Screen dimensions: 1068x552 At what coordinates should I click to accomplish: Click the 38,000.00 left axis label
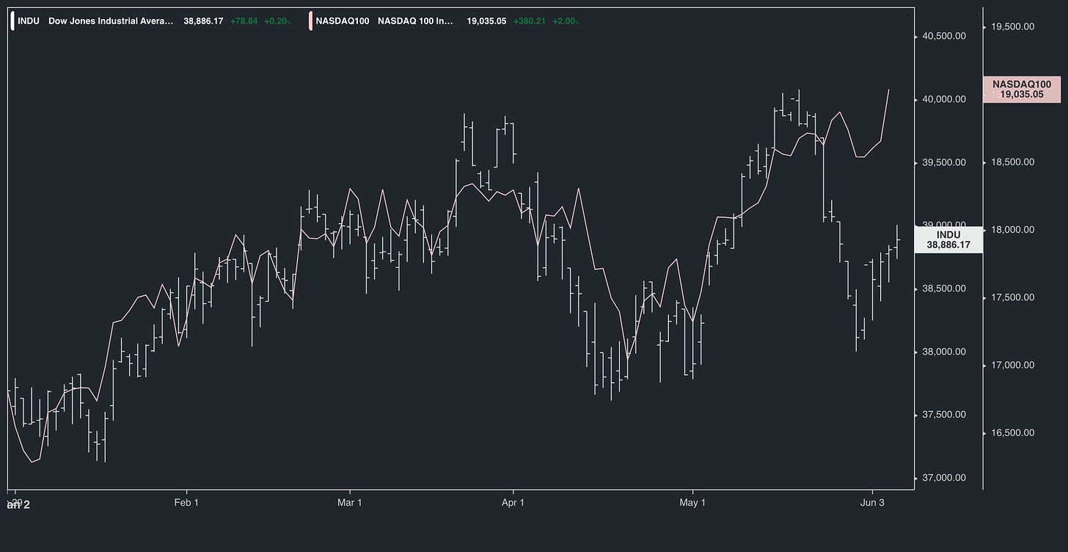pos(944,352)
